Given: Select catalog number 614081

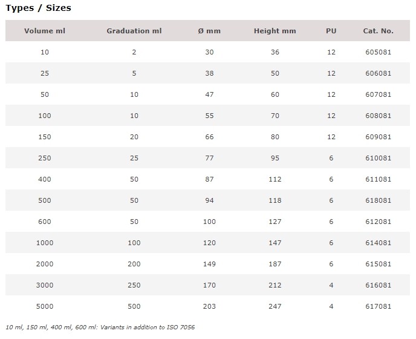Looking at the screenshot, I should click(378, 243).
